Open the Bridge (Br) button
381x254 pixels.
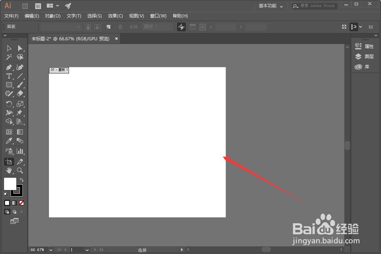[x=25, y=6]
